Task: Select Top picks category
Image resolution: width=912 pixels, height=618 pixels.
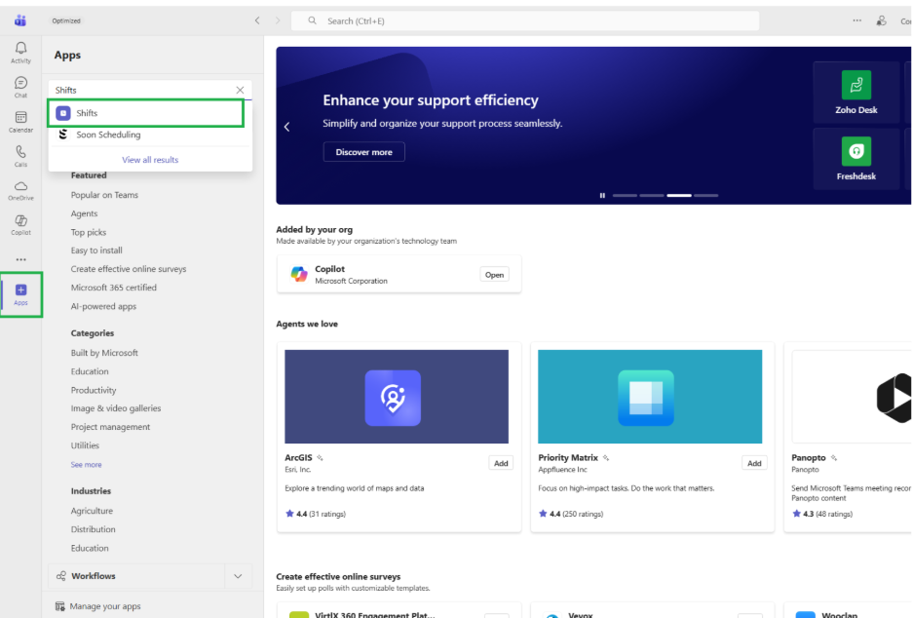Action: pos(89,232)
